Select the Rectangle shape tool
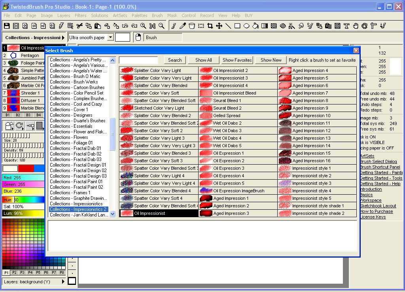405x292 pixels. click(x=237, y=26)
